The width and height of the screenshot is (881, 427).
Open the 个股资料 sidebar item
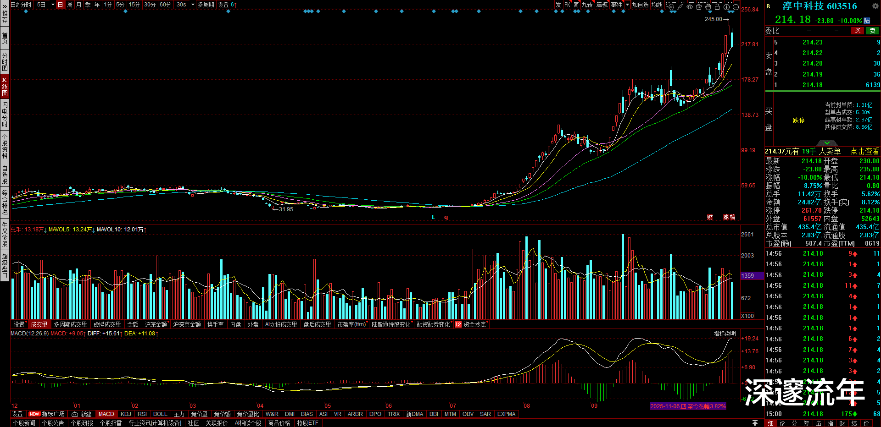[5, 146]
